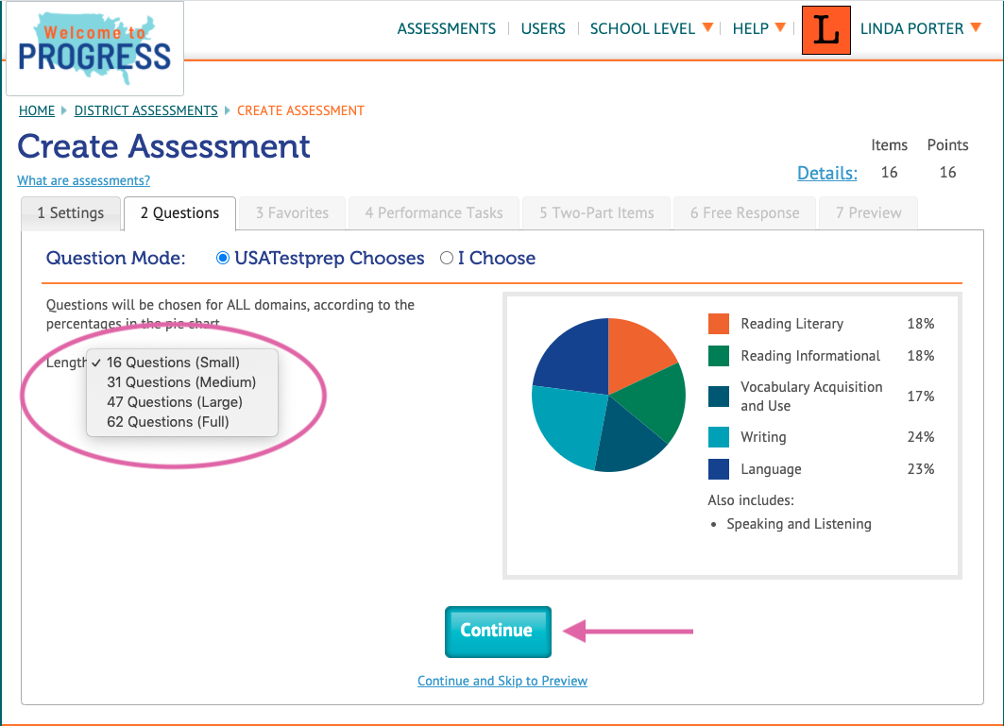The image size is (1004, 726).
Task: Click the Details link
Action: pyautogui.click(x=826, y=173)
